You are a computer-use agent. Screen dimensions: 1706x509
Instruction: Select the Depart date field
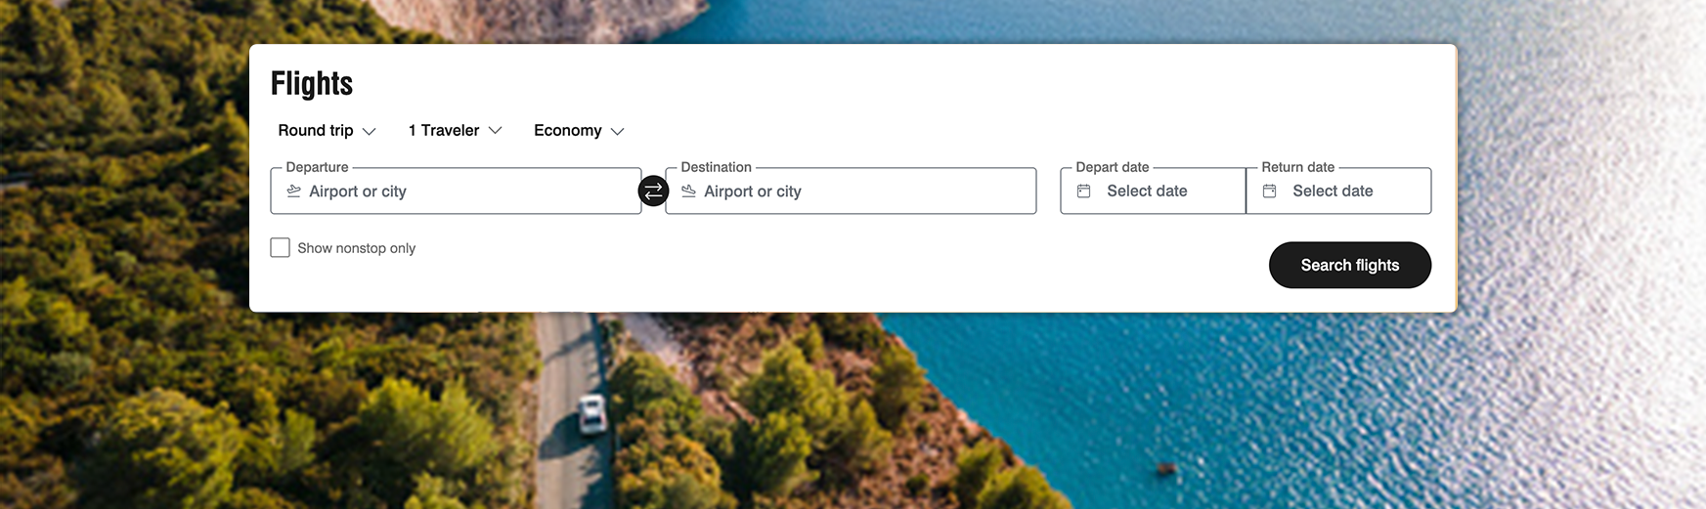coord(1153,191)
